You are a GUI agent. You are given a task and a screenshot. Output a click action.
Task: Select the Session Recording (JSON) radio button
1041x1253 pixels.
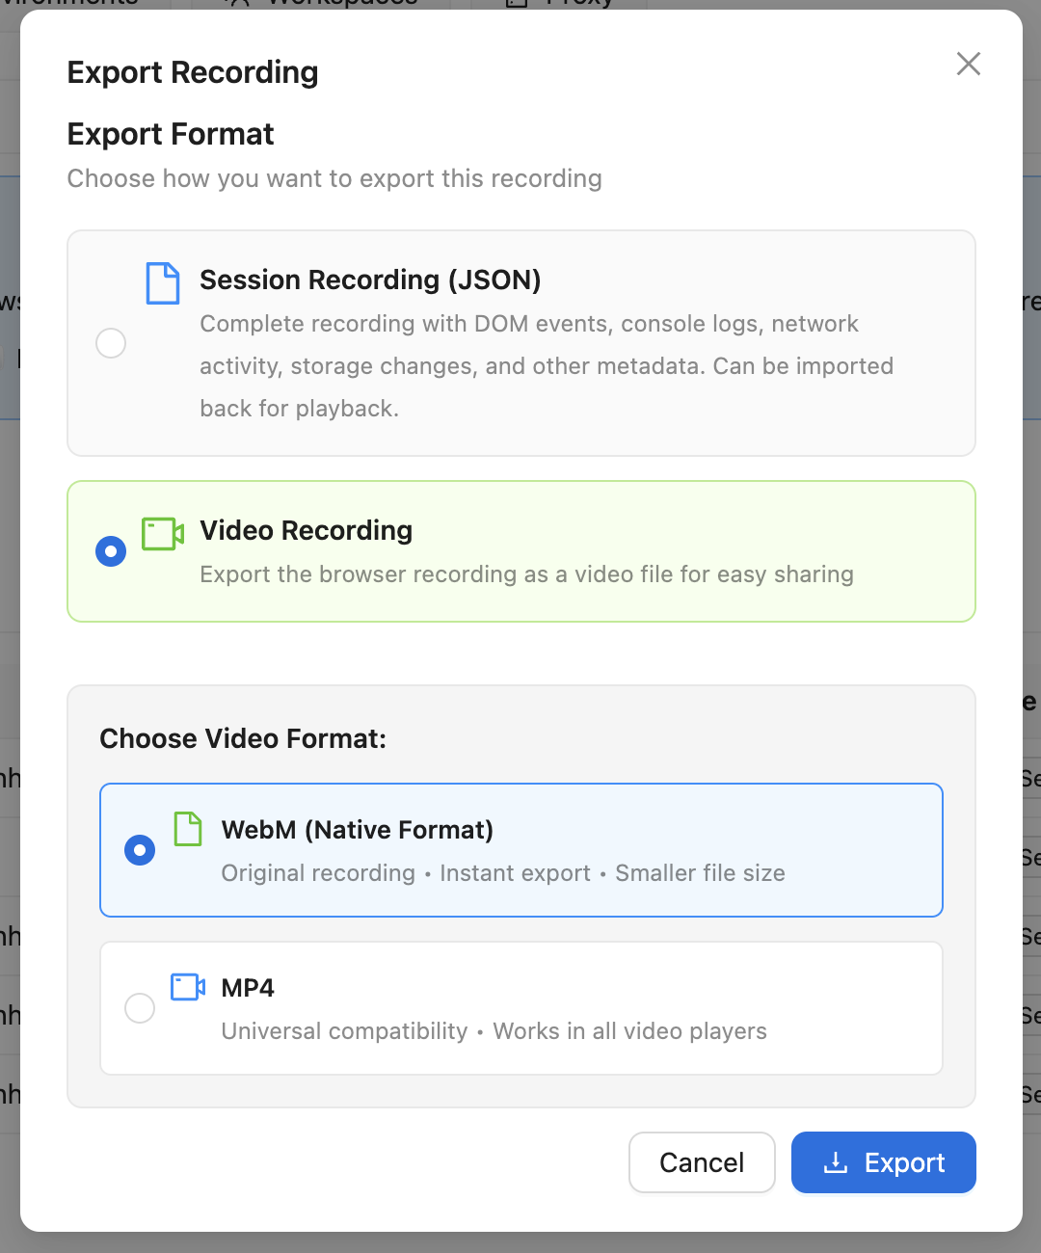[111, 343]
